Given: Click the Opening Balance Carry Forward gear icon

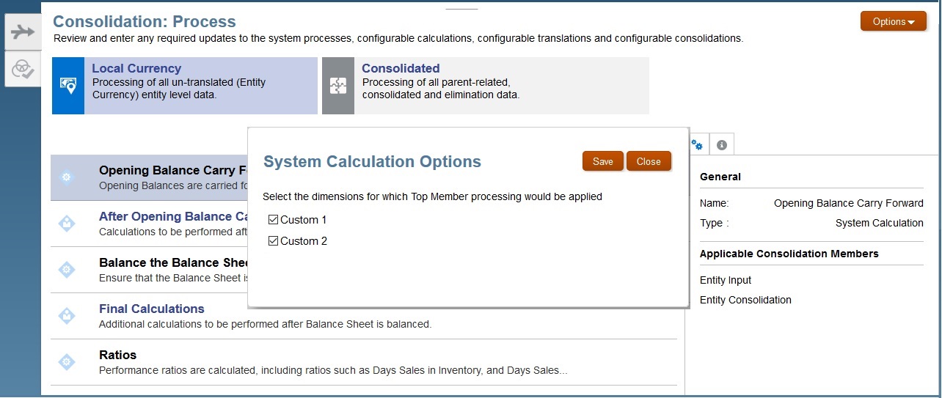Looking at the screenshot, I should (x=67, y=177).
